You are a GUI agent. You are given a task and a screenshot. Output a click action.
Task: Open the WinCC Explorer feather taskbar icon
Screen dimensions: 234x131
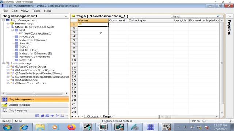tap(135, 127)
